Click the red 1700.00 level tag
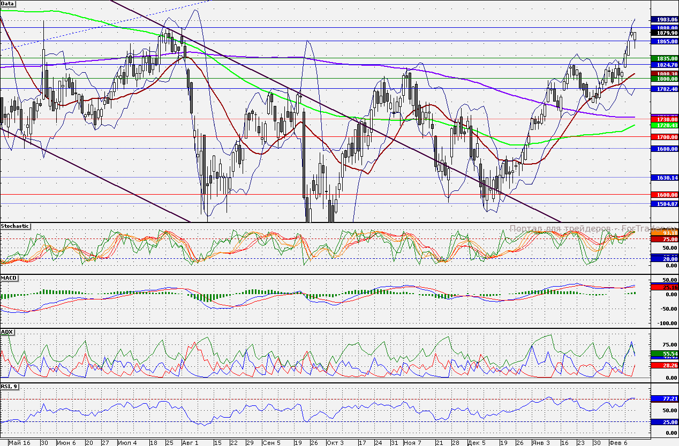 click(x=663, y=137)
